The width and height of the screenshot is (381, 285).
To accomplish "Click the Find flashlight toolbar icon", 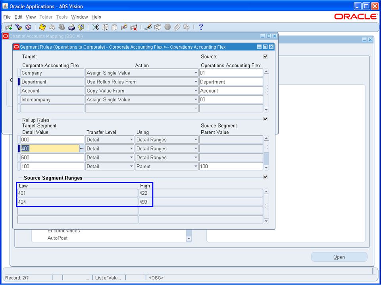I will click(19, 27).
